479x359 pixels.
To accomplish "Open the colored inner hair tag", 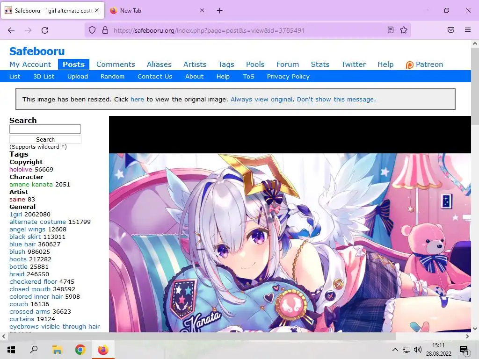I will [x=36, y=296].
